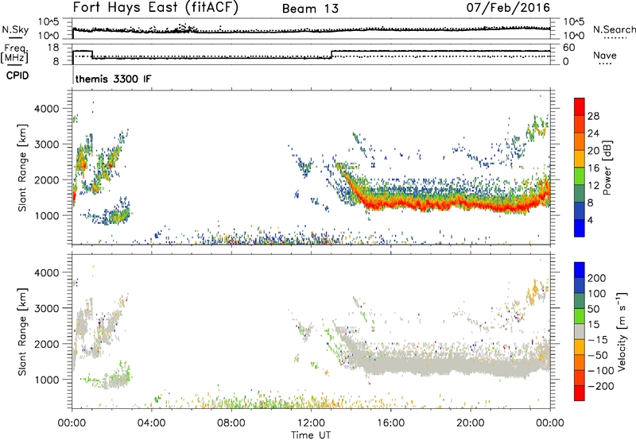
Task: Click the 'Nave' legend label
Action: (605, 56)
